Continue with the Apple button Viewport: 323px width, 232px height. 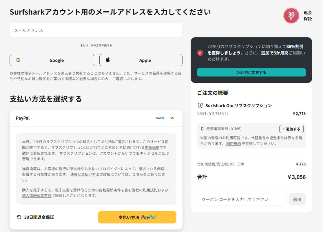pos(141,60)
